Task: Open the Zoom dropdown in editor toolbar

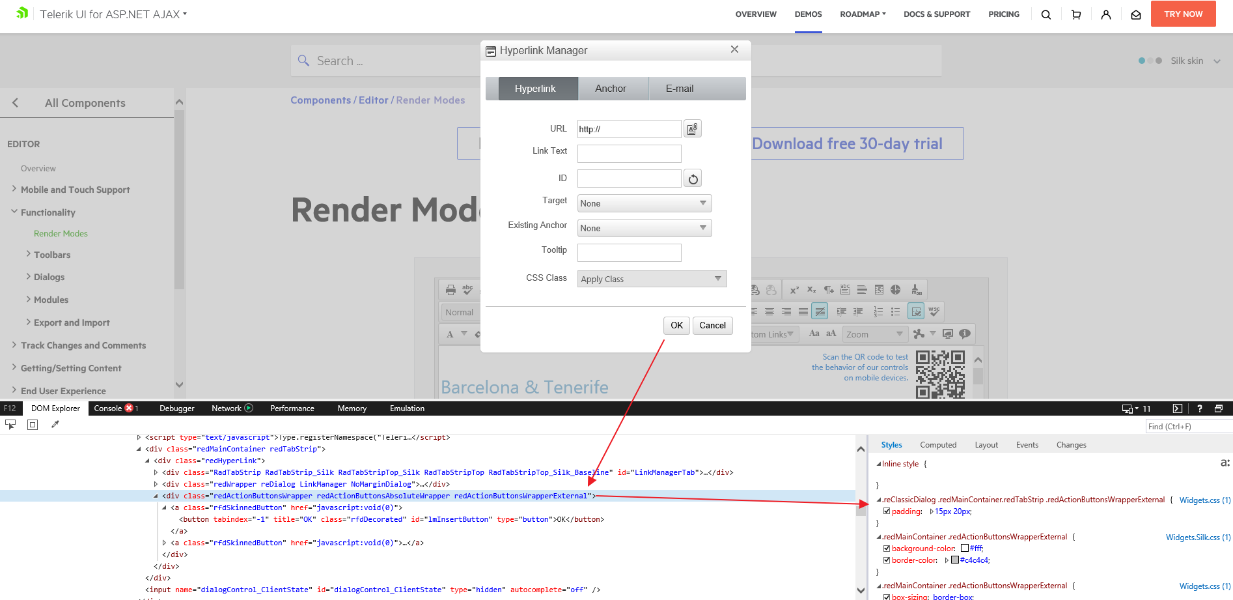Action: point(875,334)
